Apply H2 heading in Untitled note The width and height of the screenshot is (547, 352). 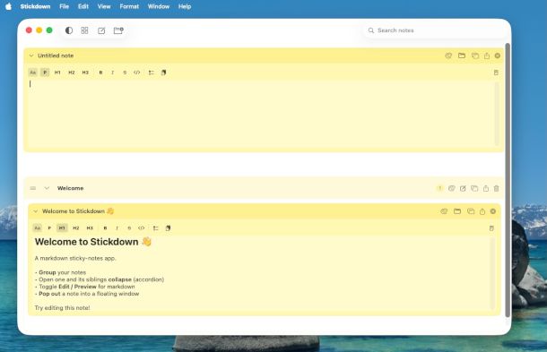pos(72,73)
